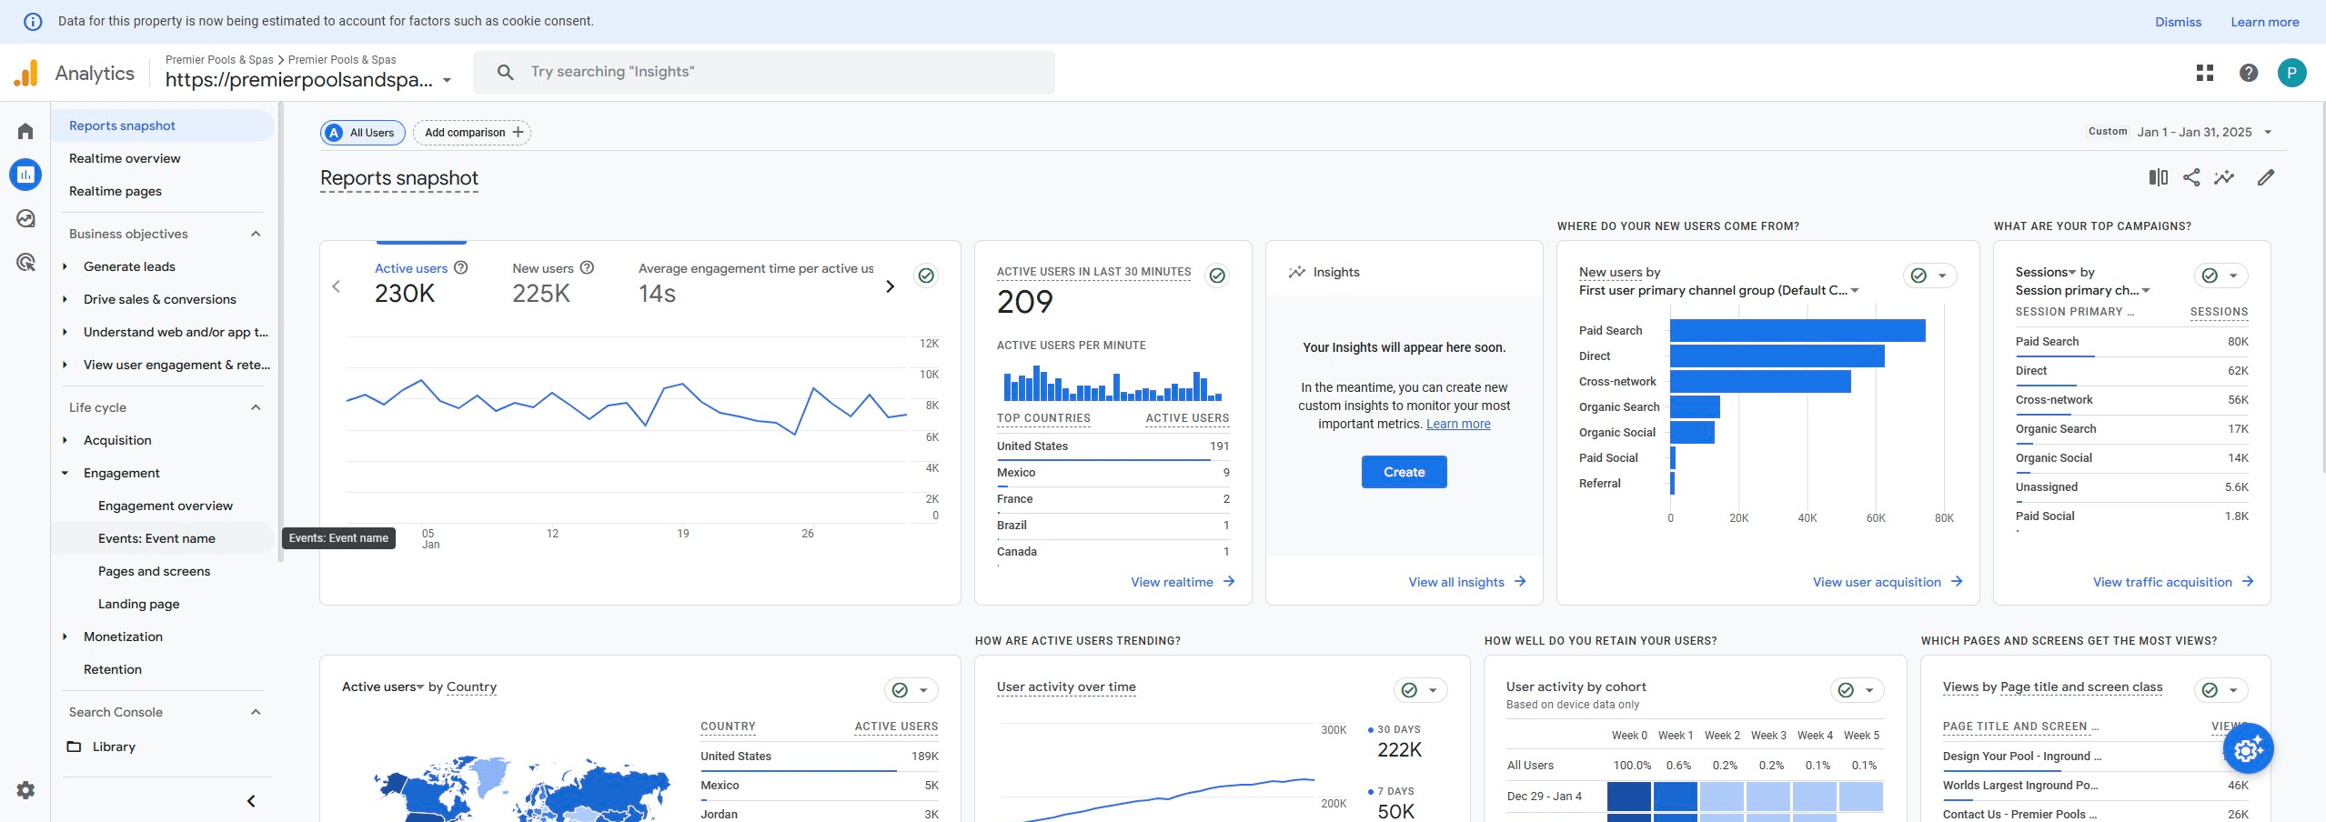Image resolution: width=2326 pixels, height=822 pixels.
Task: Click the Customize report pencil icon
Action: tap(2265, 177)
